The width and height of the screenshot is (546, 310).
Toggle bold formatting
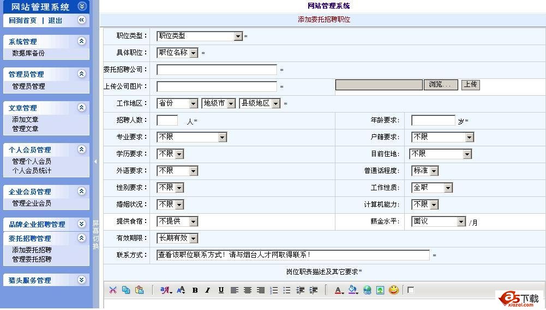pos(195,290)
